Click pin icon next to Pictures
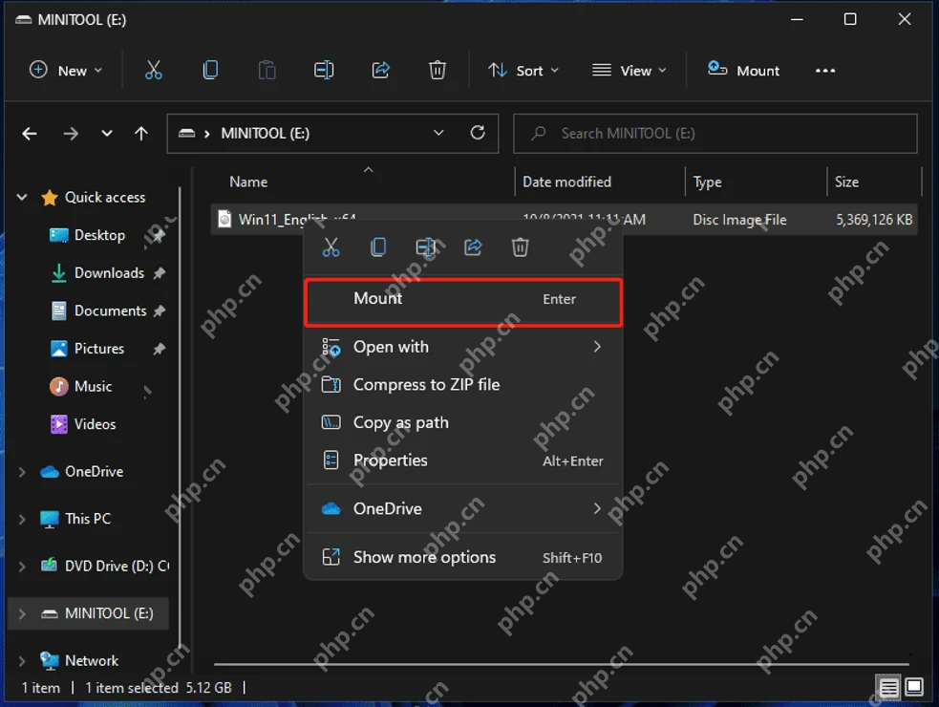 pyautogui.click(x=159, y=349)
